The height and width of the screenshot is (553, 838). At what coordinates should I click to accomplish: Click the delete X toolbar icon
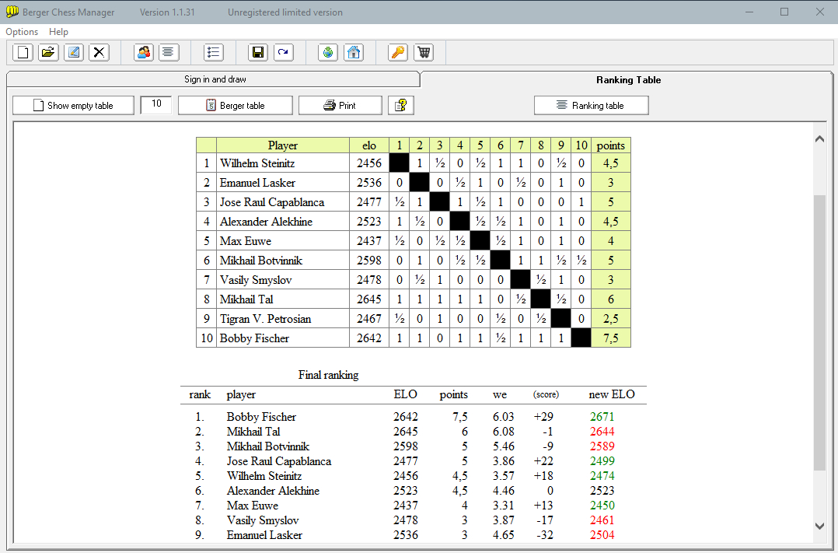[99, 52]
